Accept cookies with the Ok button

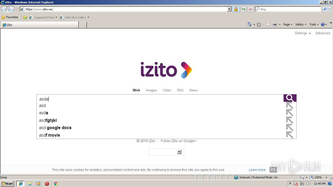click(x=273, y=170)
